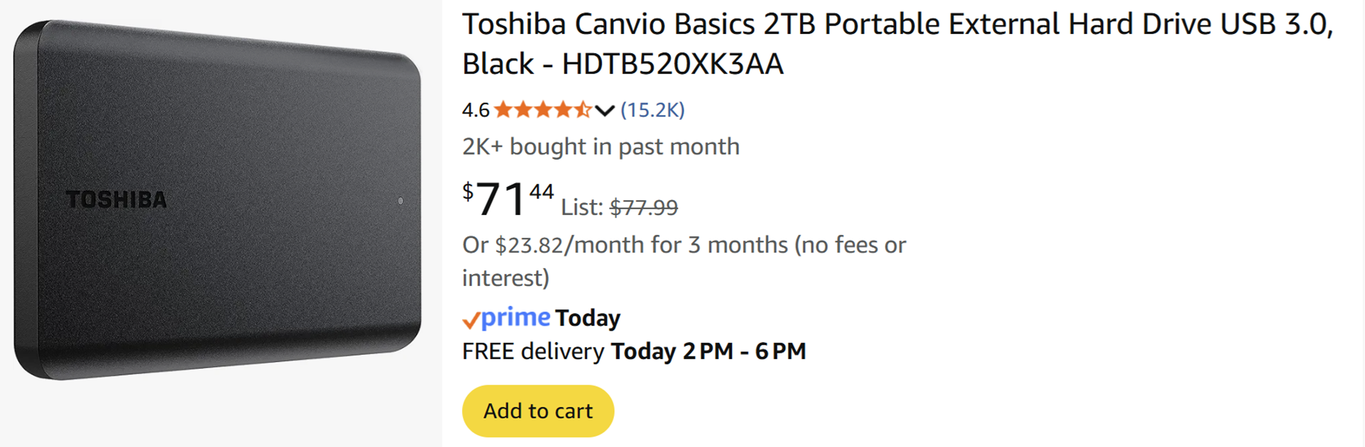The width and height of the screenshot is (1365, 447).
Task: Select the $23.82/month installment offer text
Action: point(684,245)
